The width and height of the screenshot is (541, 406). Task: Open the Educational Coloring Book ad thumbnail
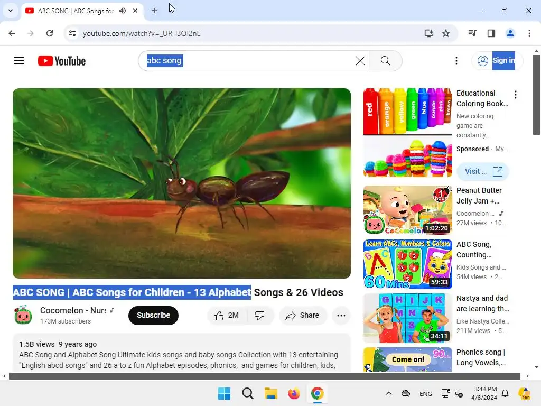coord(407,133)
